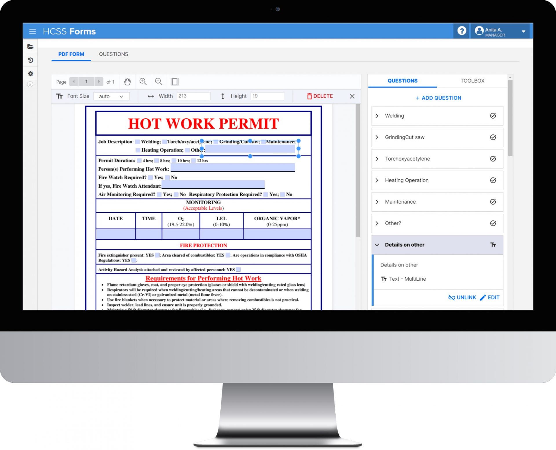Screen dimensions: 556x450
Task: Click the fit page icon
Action: (x=175, y=82)
